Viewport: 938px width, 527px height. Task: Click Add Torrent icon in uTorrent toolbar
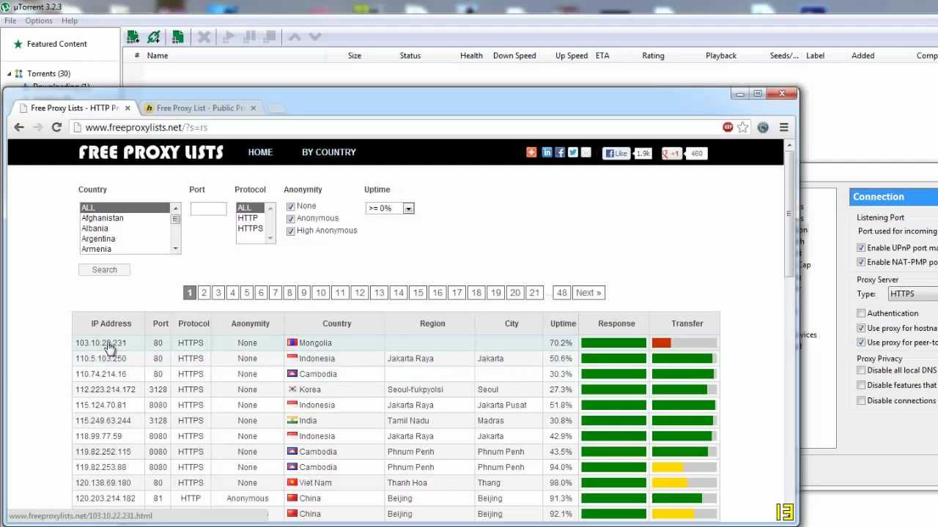pyautogui.click(x=133, y=37)
